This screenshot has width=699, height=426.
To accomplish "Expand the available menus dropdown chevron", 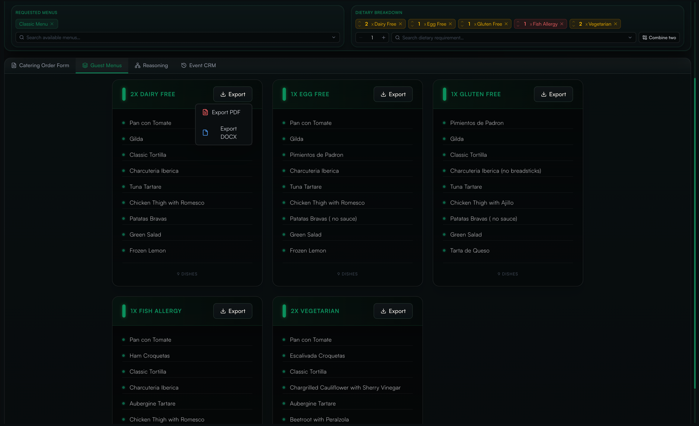I will (334, 38).
